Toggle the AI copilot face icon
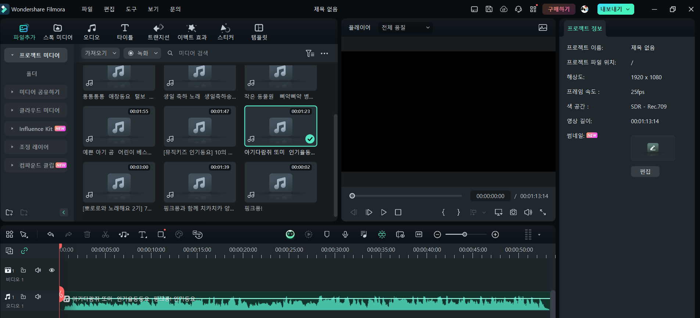The image size is (700, 318). pyautogui.click(x=290, y=234)
